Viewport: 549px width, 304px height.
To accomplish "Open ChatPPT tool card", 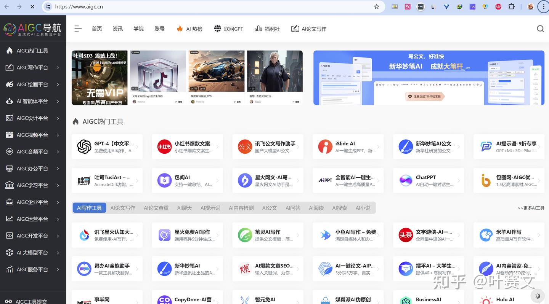I will point(429,180).
